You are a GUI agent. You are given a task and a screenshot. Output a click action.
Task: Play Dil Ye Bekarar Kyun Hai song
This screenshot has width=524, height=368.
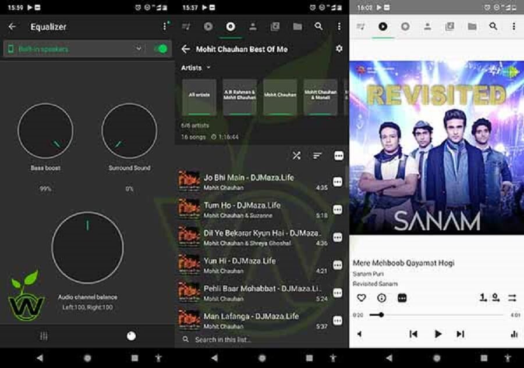click(253, 237)
